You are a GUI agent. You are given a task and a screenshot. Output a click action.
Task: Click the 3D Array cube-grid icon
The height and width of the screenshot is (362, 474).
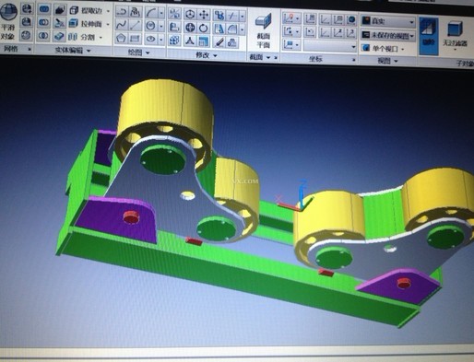coord(174,41)
